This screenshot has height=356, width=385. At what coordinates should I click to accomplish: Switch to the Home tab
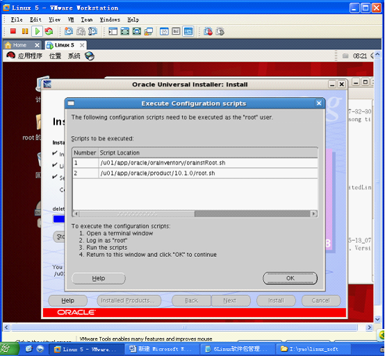19,45
